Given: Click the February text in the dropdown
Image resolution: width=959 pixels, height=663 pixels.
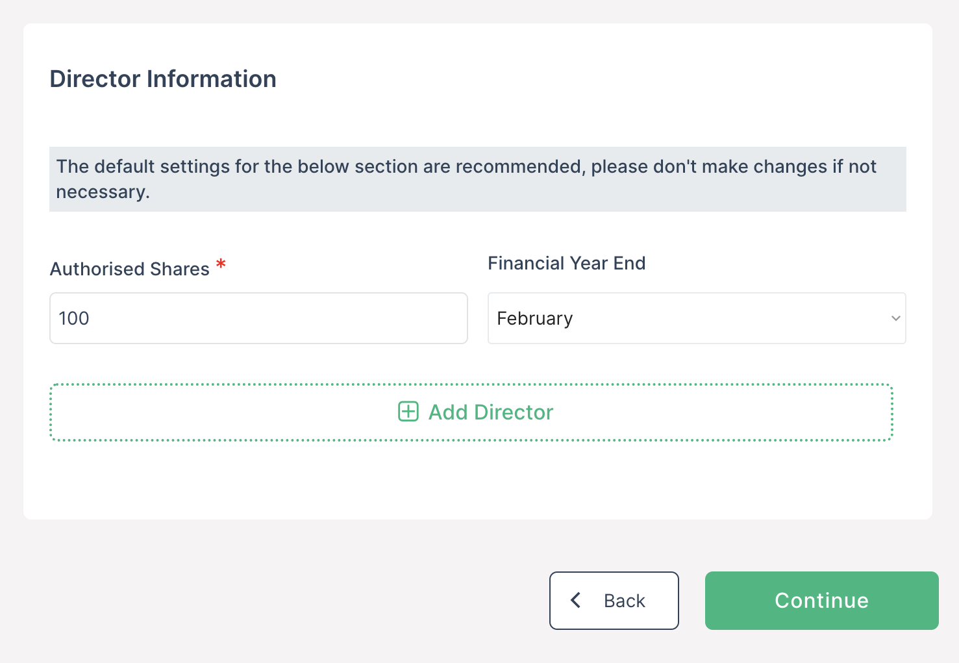Looking at the screenshot, I should click(534, 319).
